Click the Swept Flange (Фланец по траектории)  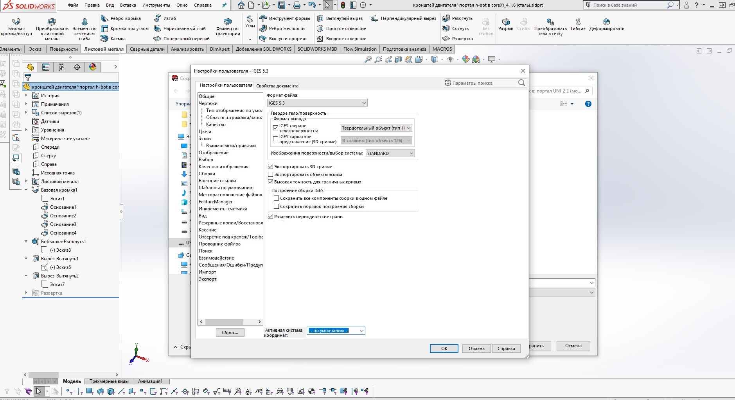coord(228,27)
